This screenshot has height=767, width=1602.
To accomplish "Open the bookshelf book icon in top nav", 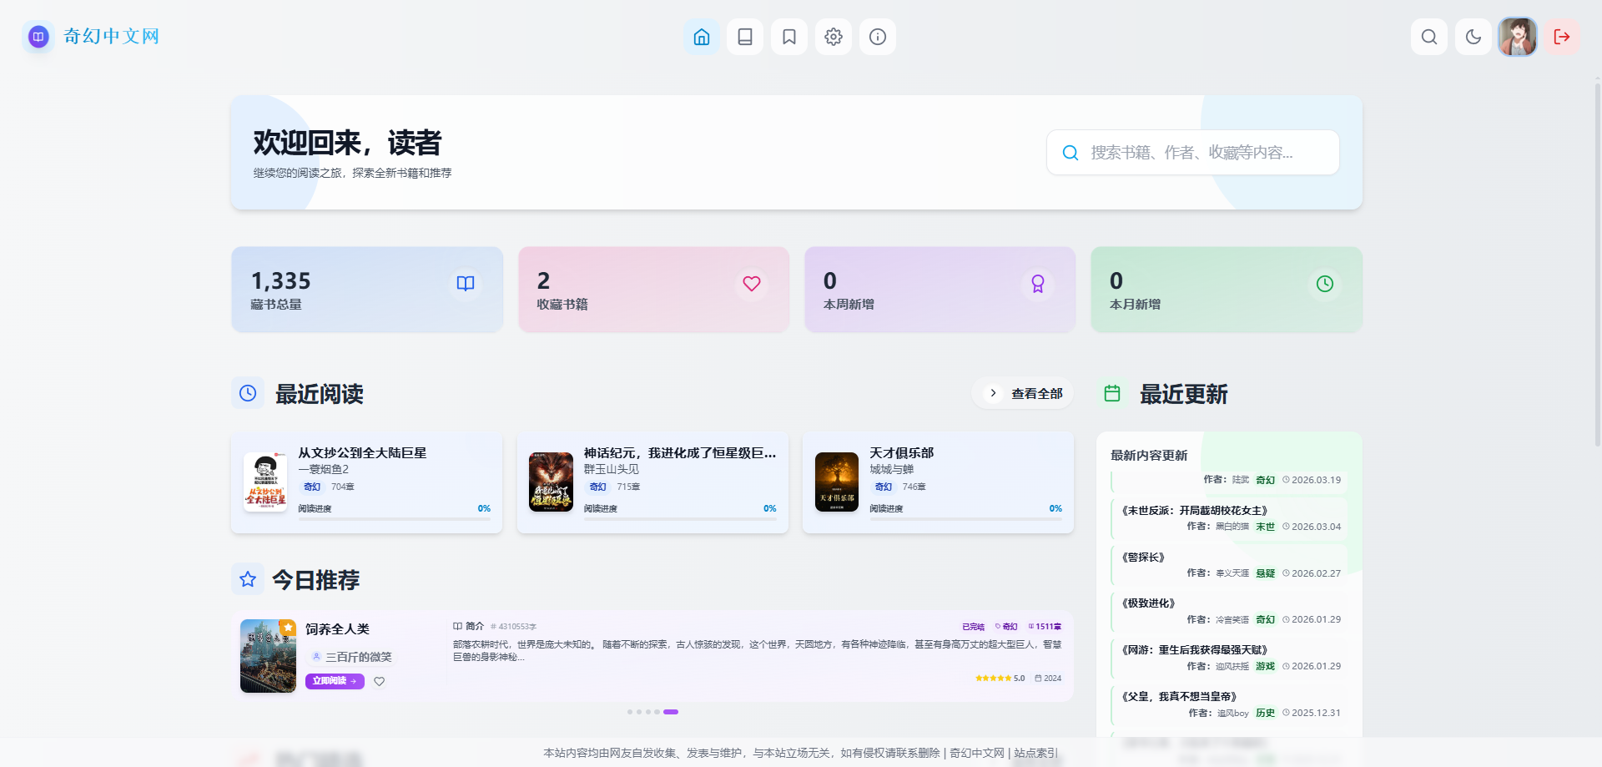I will (x=745, y=37).
